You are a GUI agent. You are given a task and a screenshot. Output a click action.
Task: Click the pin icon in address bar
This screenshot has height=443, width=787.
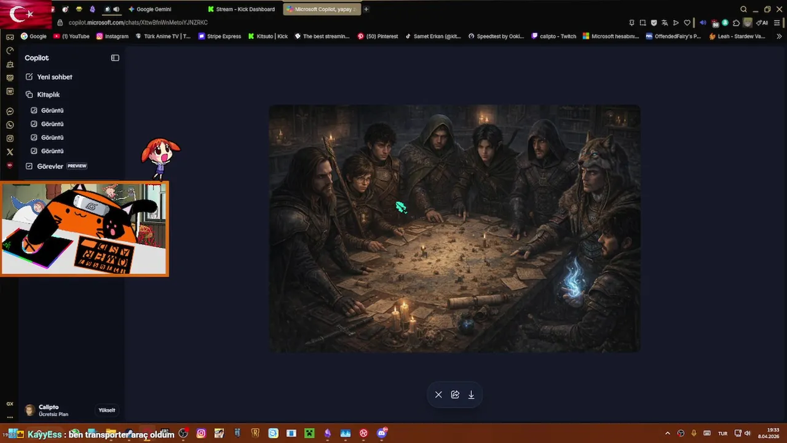coord(631,23)
